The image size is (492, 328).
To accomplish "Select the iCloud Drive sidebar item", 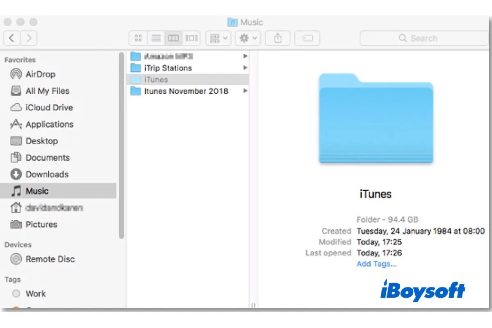I will tap(48, 107).
